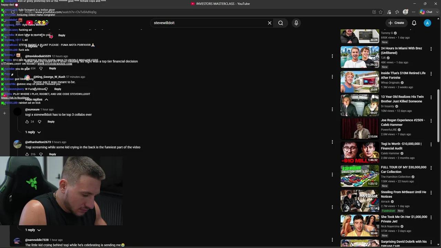Open Joe Rogan Experience #2509 thumbnail
This screenshot has height=248, width=441.
(360, 129)
